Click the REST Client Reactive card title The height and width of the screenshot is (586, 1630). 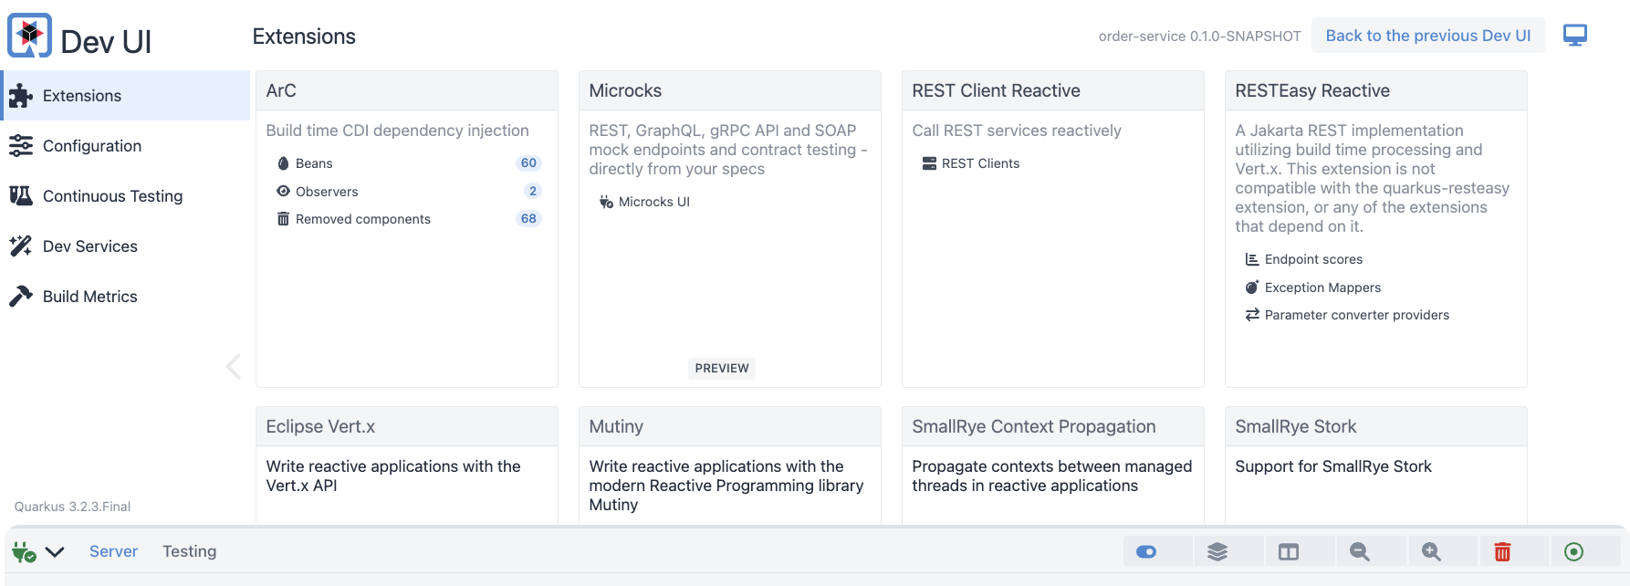click(x=996, y=90)
